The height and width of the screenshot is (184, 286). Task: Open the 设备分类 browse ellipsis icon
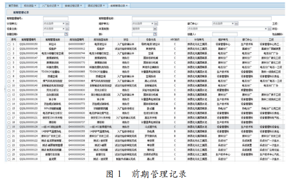tap(67, 29)
